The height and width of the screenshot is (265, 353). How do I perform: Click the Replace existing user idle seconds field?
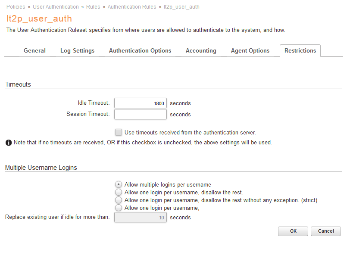tap(140, 218)
